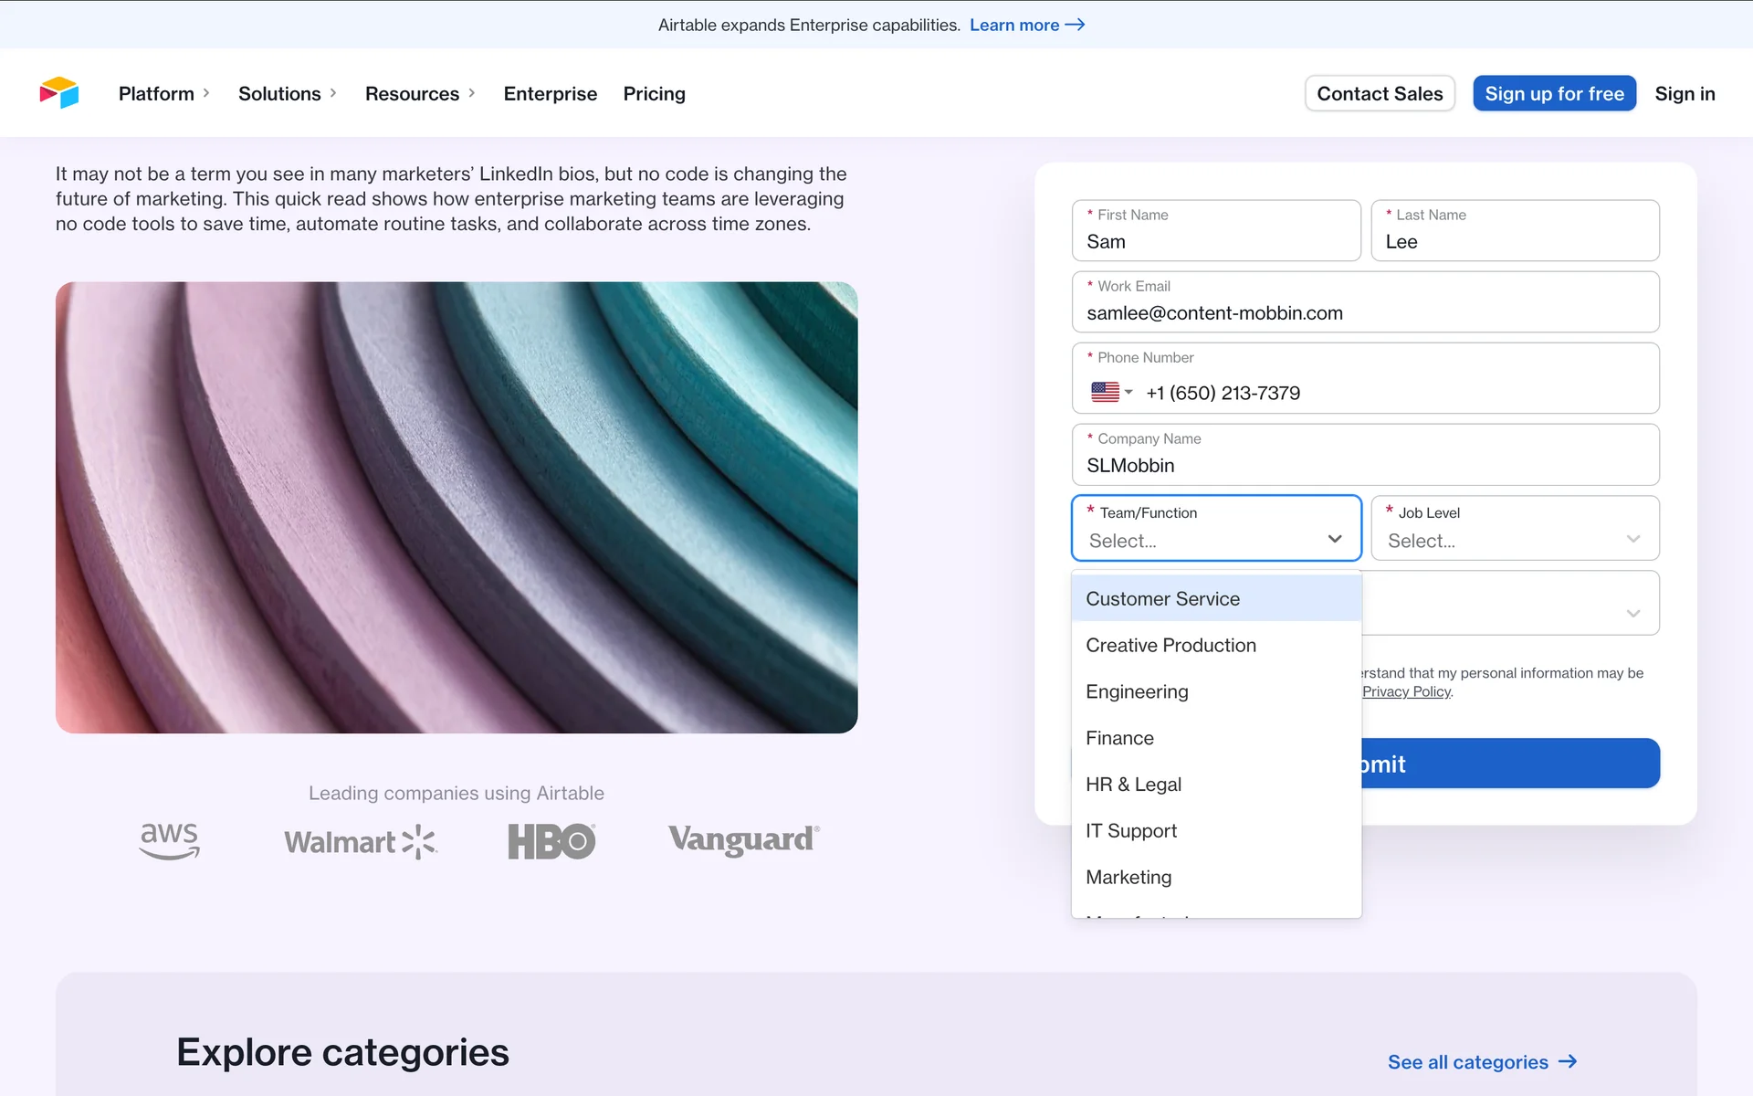Open the Privacy Policy link
The height and width of the screenshot is (1096, 1753).
(x=1406, y=691)
